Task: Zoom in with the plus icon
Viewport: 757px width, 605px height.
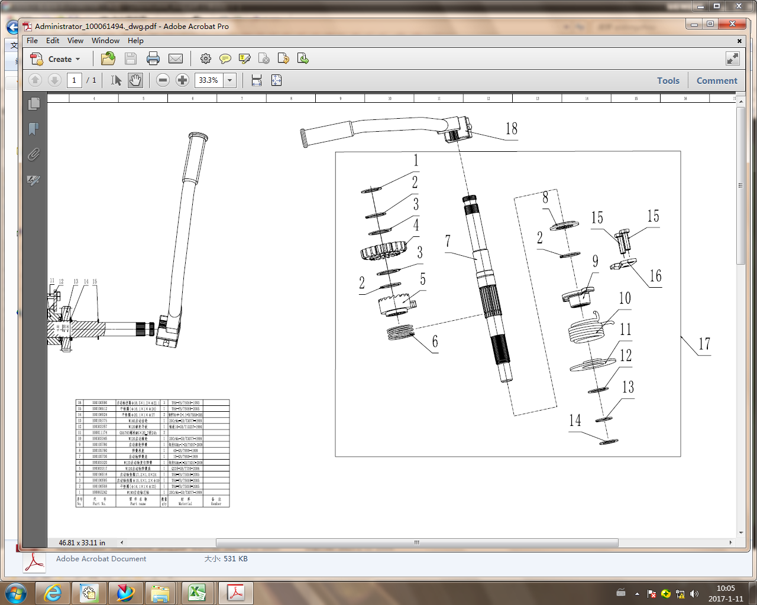Action: pos(182,80)
